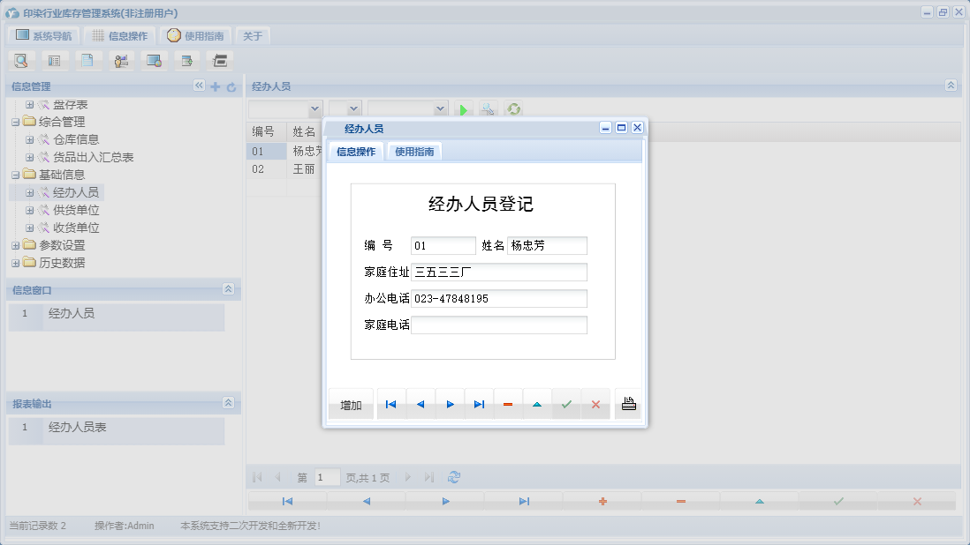The image size is (970, 545).
Task: Switch to the 使用指南 tab in the dialog
Action: click(x=412, y=151)
